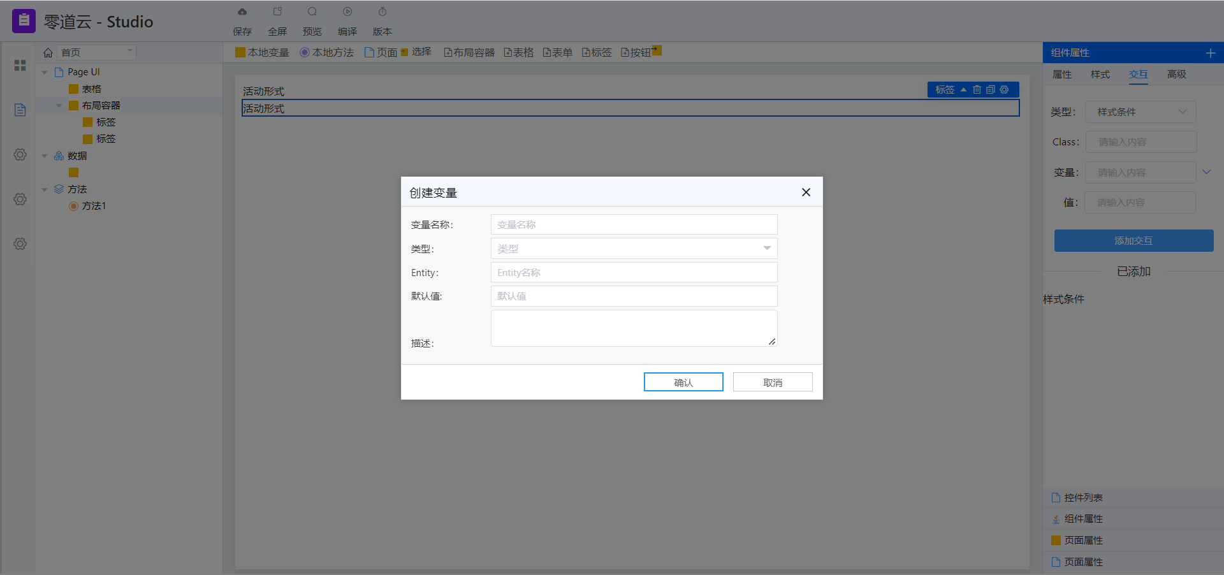The height and width of the screenshot is (575, 1224).
Task: Click the chevron beside the 变量 field
Action: click(1206, 171)
